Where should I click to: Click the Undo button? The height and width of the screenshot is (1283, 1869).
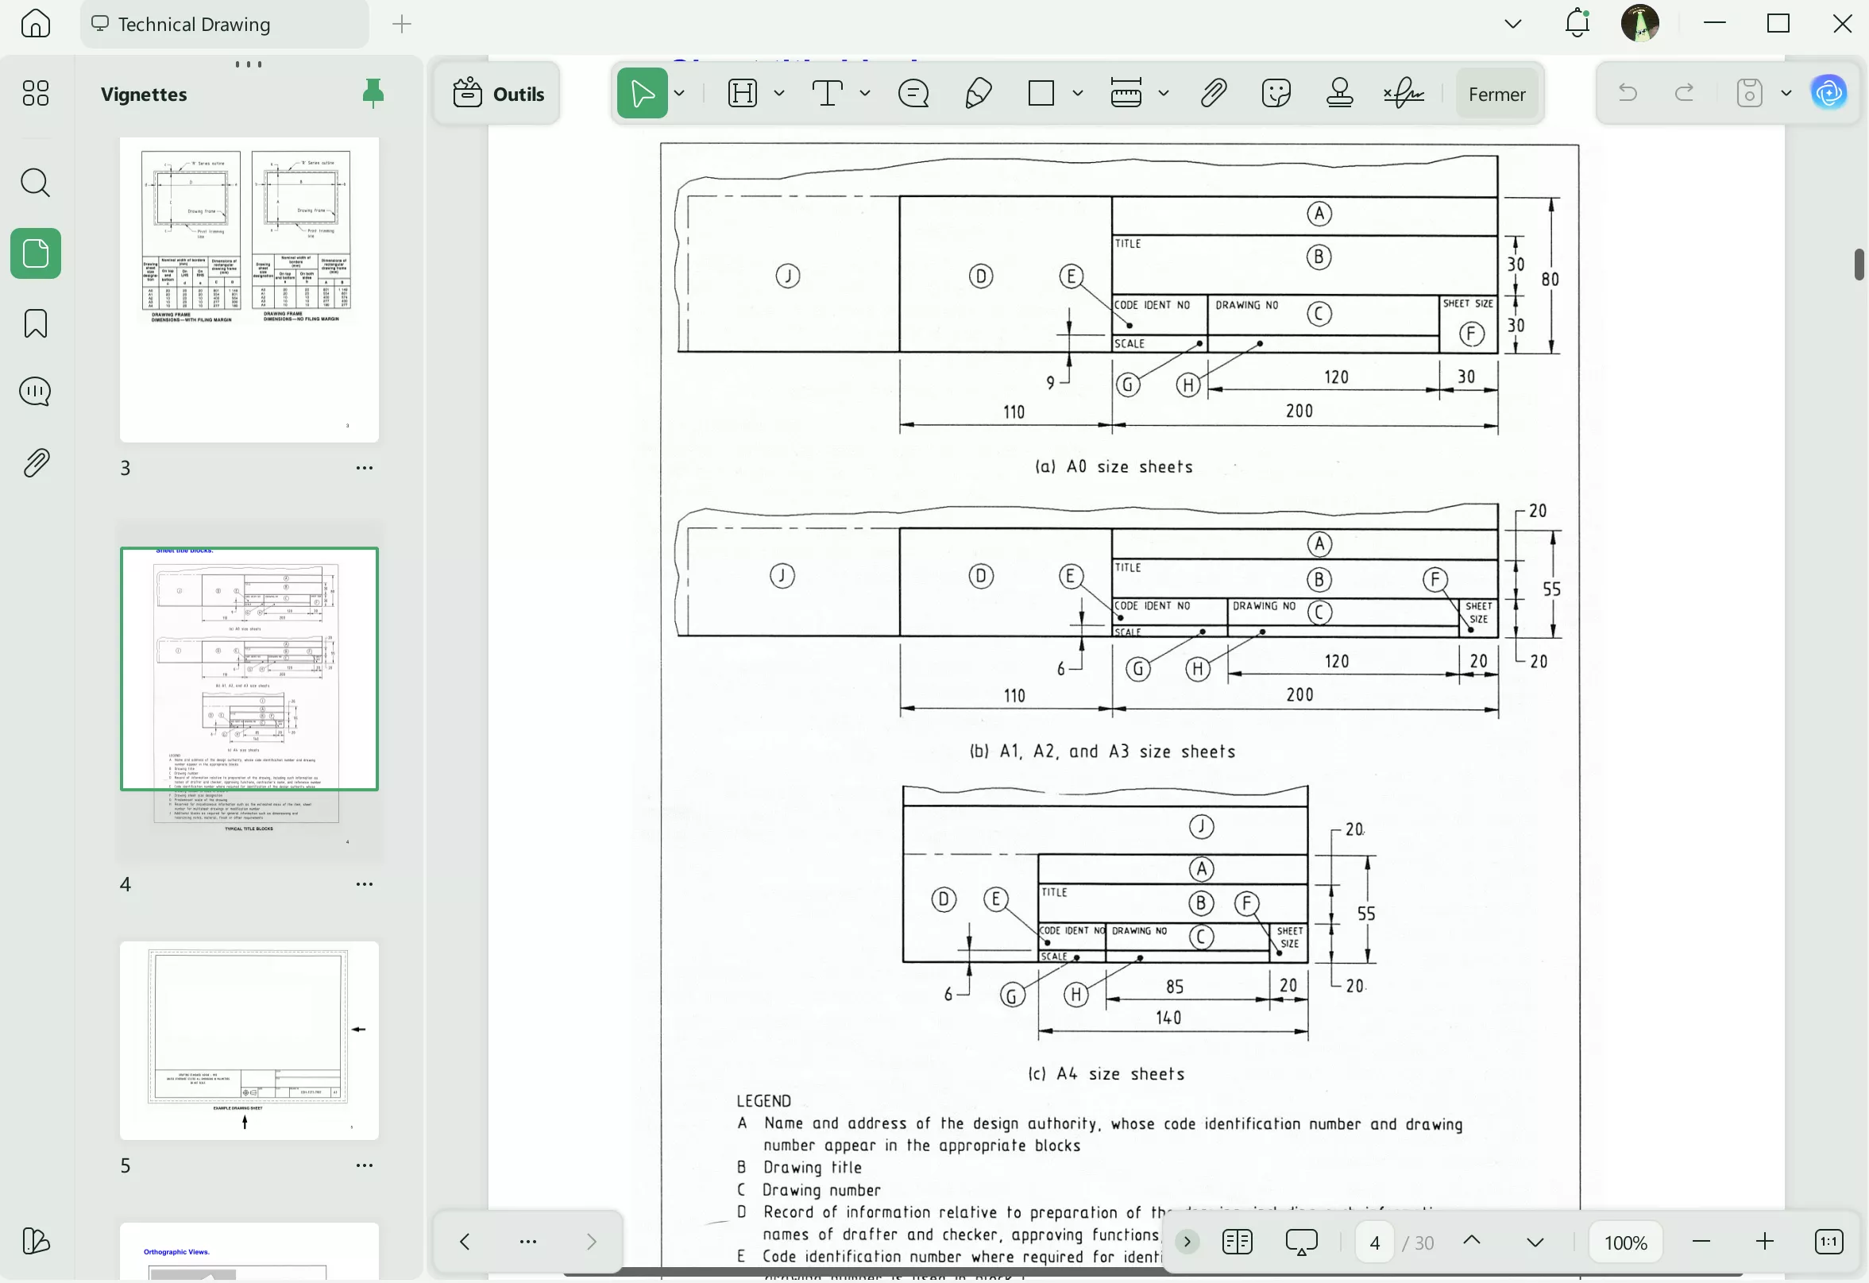click(1628, 93)
